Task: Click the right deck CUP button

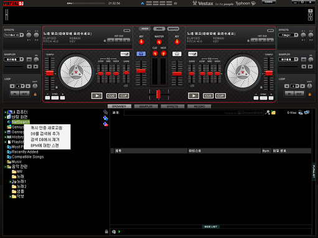Action: 220,96
